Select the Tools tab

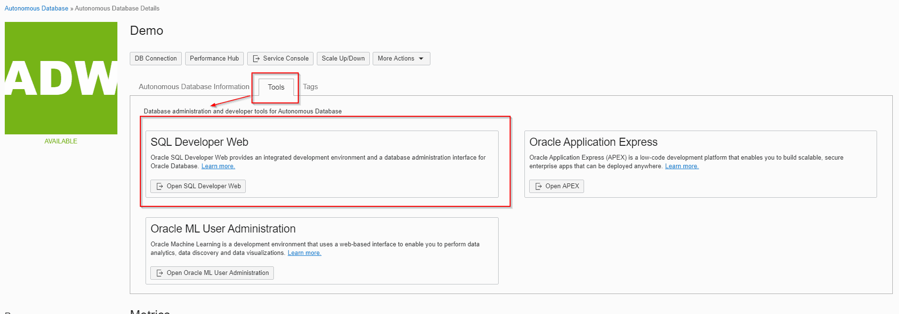(276, 87)
